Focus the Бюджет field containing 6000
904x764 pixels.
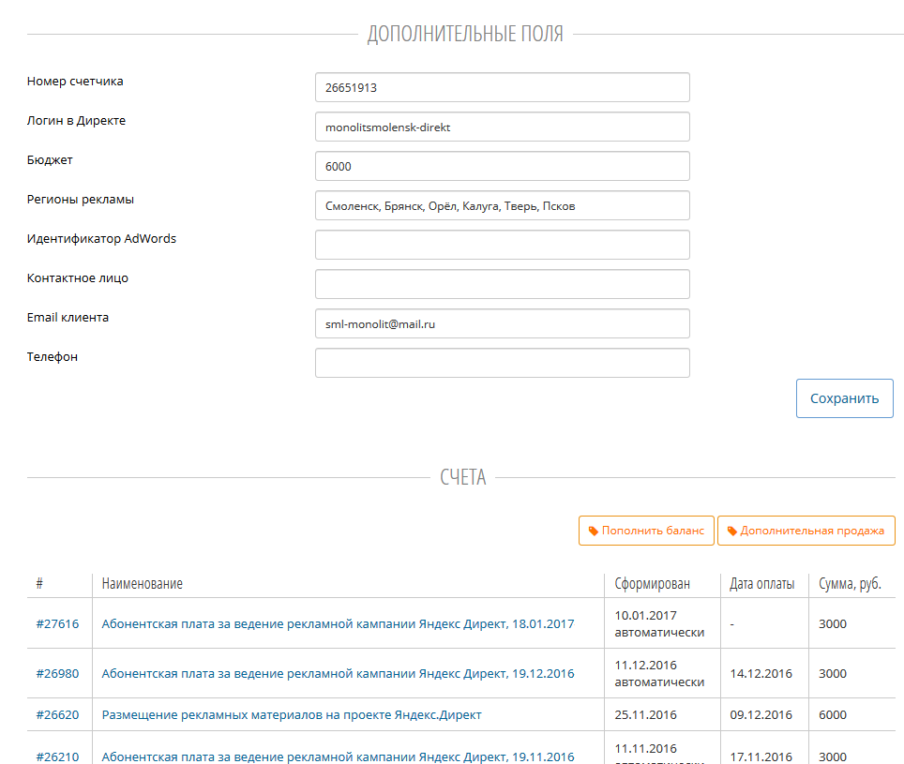pyautogui.click(x=502, y=166)
